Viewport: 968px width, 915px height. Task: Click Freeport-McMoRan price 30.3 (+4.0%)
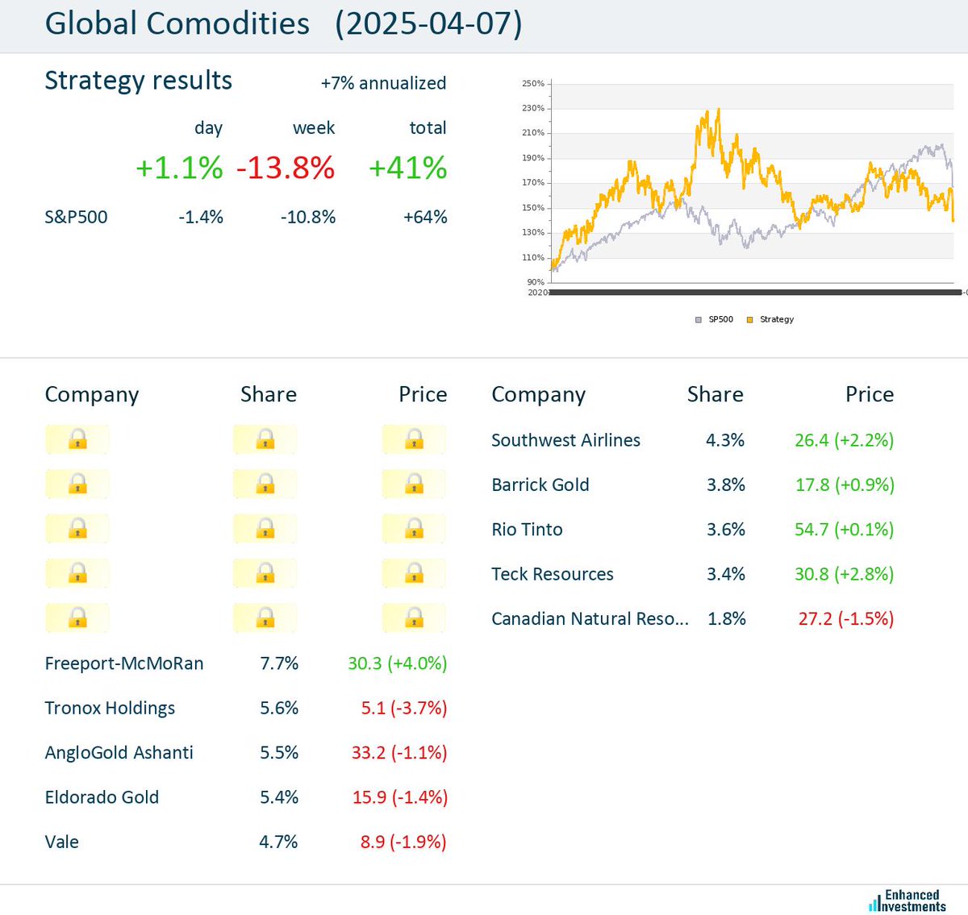click(398, 663)
